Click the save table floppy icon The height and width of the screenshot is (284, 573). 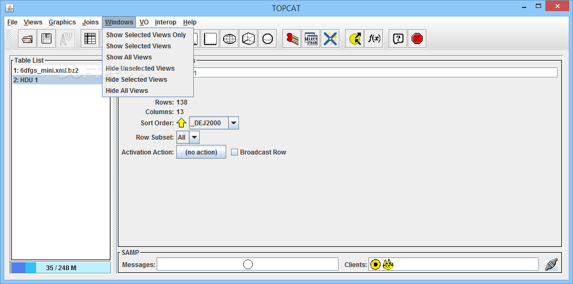[x=46, y=38]
